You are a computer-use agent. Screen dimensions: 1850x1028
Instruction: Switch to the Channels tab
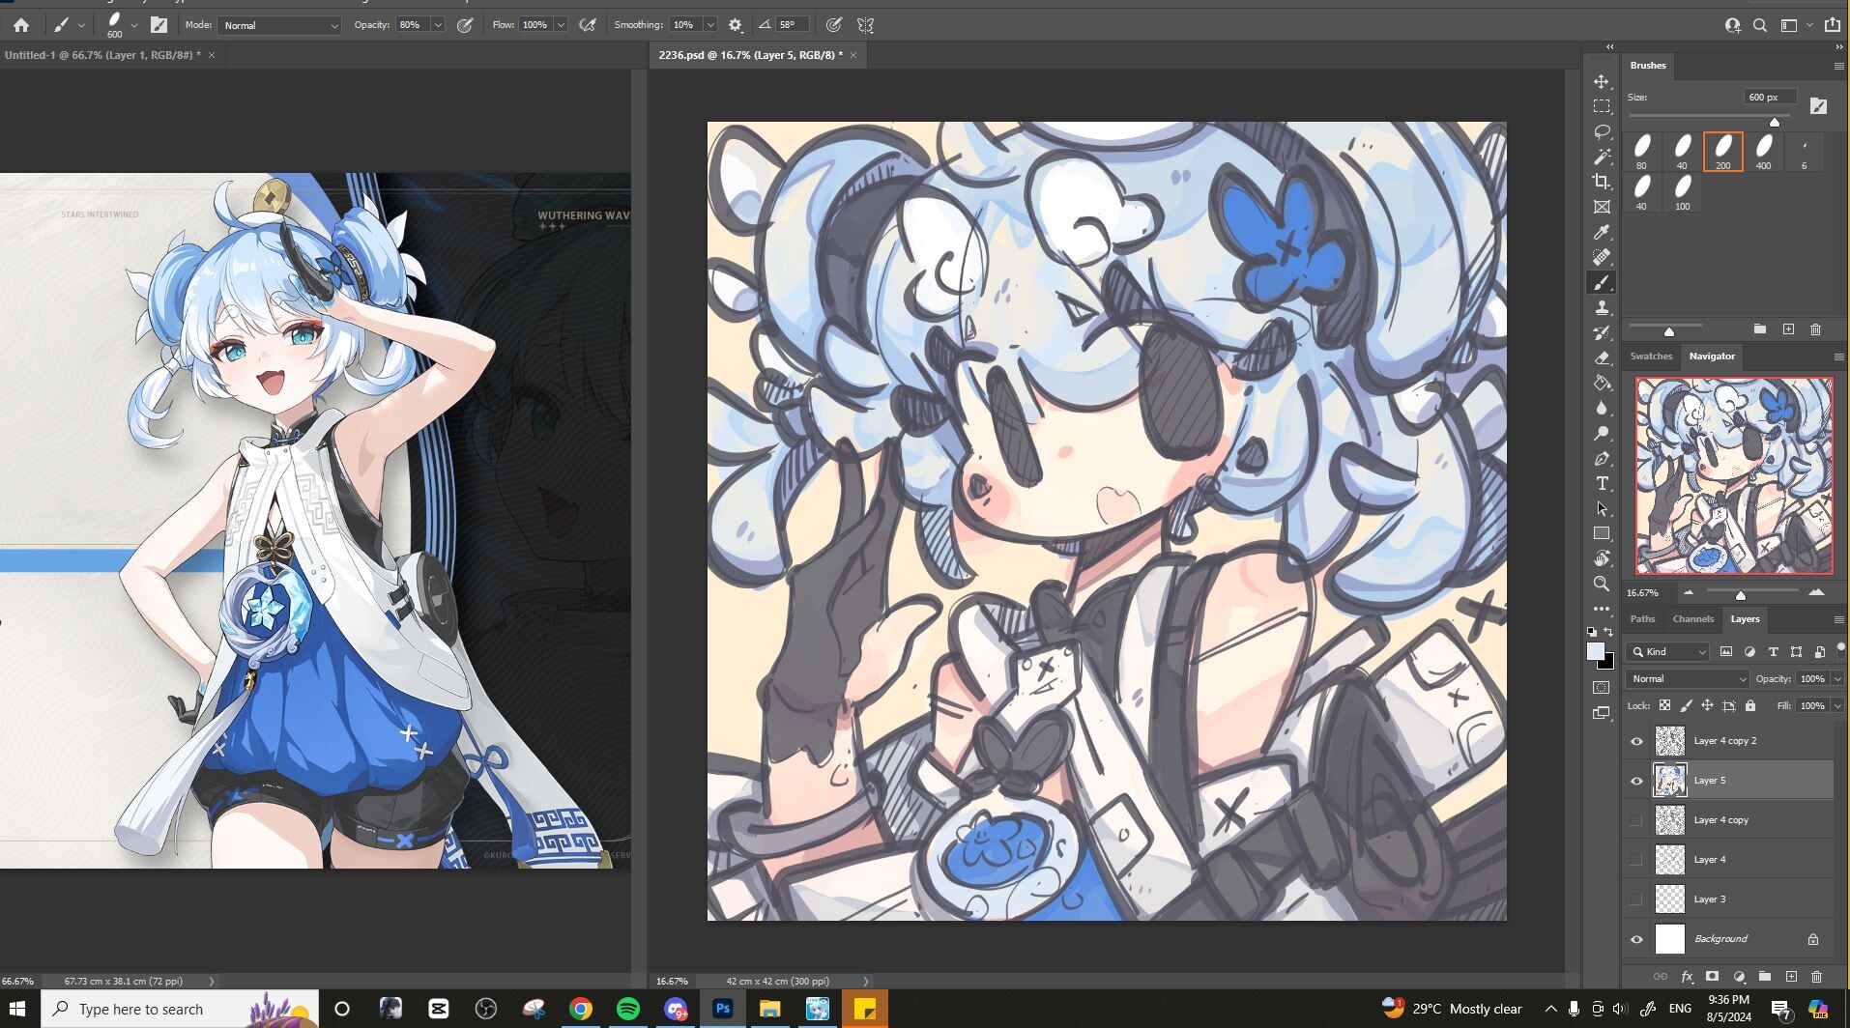tap(1692, 619)
